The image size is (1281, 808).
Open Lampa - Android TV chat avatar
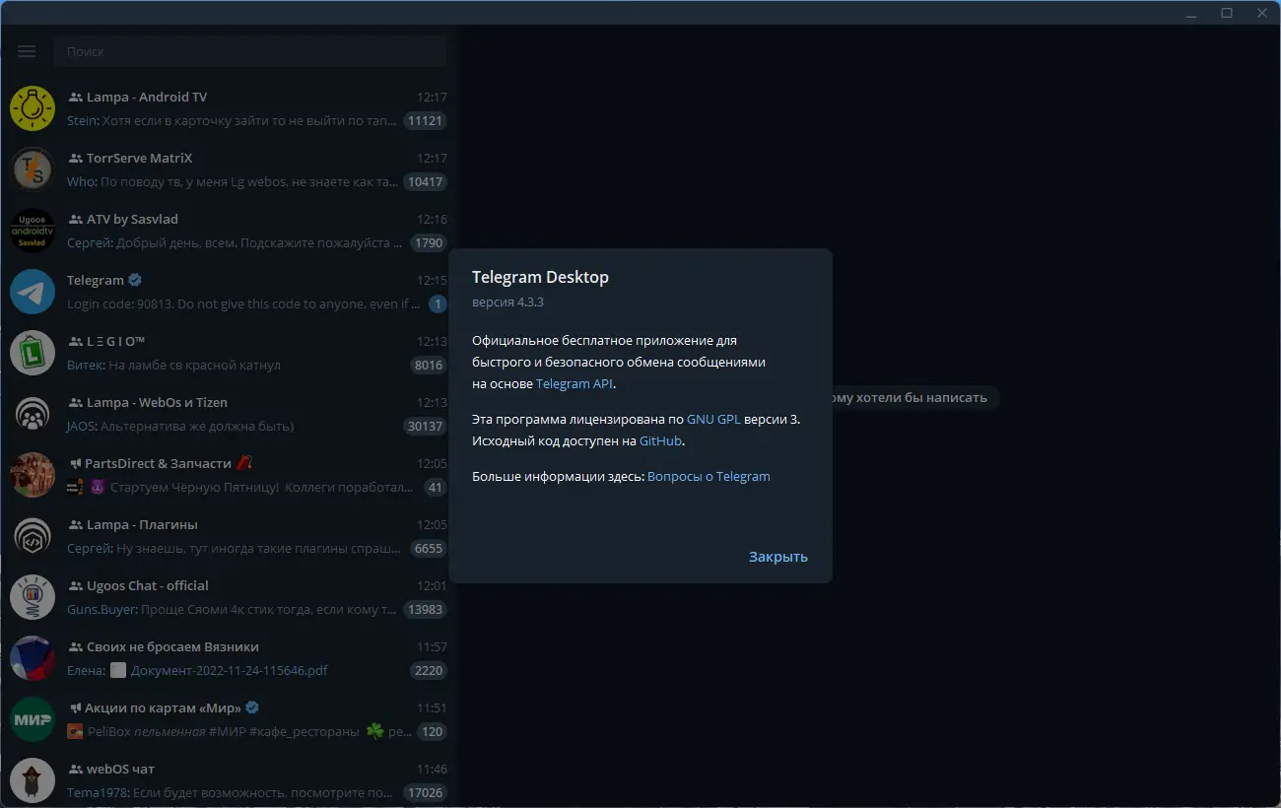[33, 108]
